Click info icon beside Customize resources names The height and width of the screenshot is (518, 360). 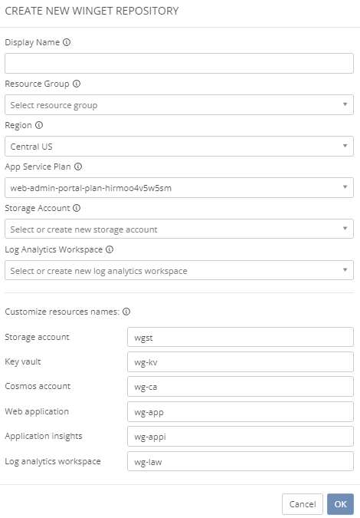(126, 312)
